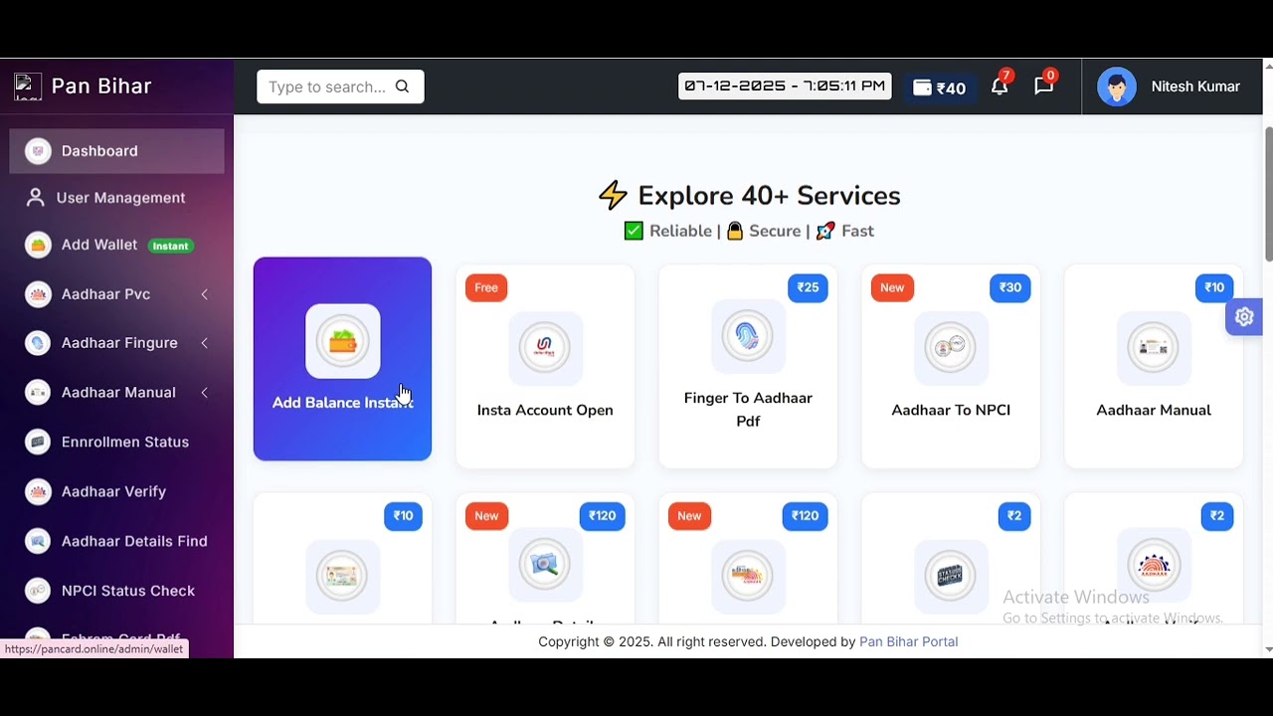This screenshot has width=1273, height=716.
Task: Click the Nitesh Kumar username text
Action: pyautogui.click(x=1195, y=87)
